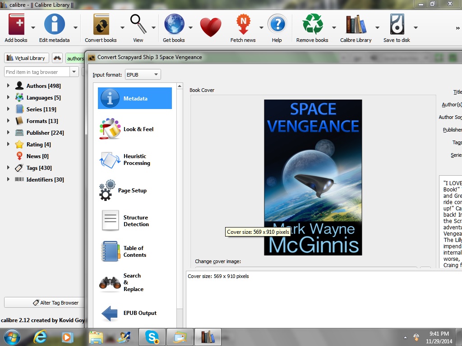This screenshot has width=462, height=346.
Task: Click the Space Vengeance book cover image
Action: 313,178
